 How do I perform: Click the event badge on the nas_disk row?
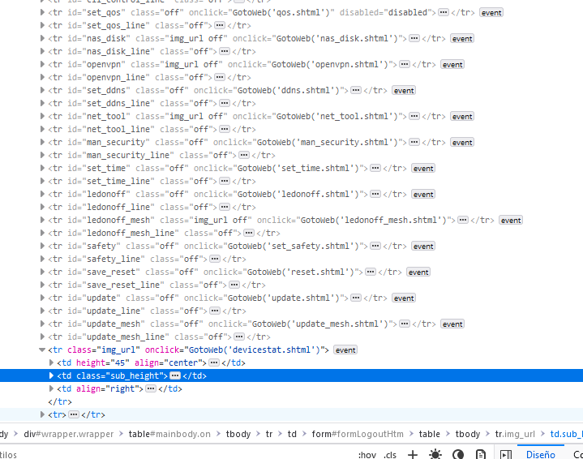(462, 39)
